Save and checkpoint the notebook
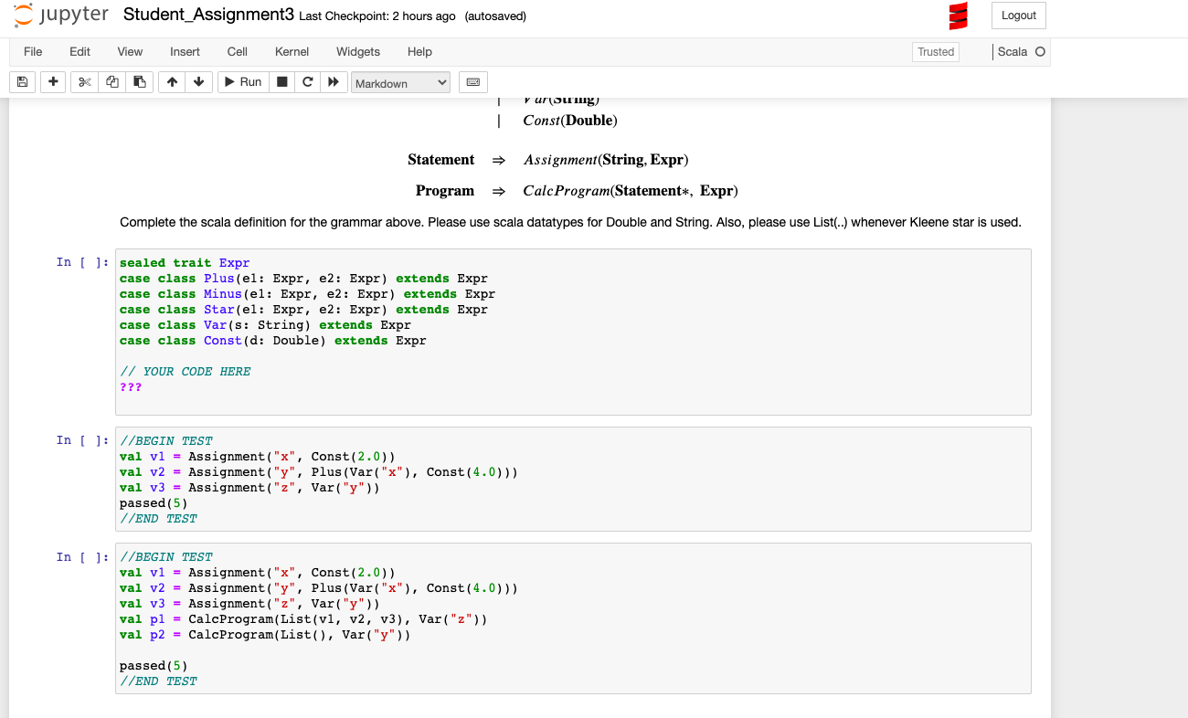1188x718 pixels. [21, 81]
